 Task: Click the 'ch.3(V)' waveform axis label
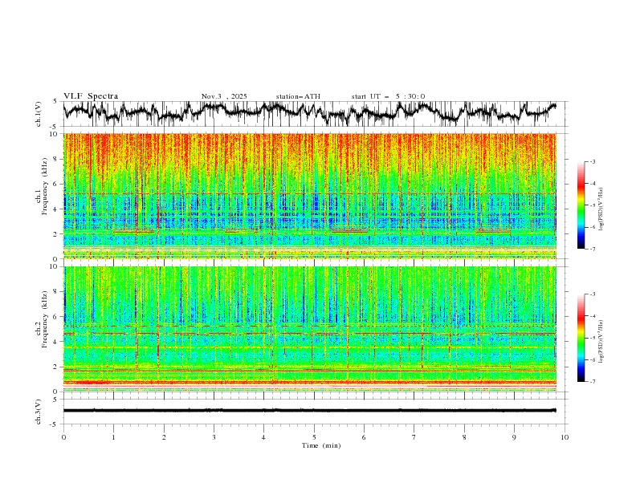[39, 412]
